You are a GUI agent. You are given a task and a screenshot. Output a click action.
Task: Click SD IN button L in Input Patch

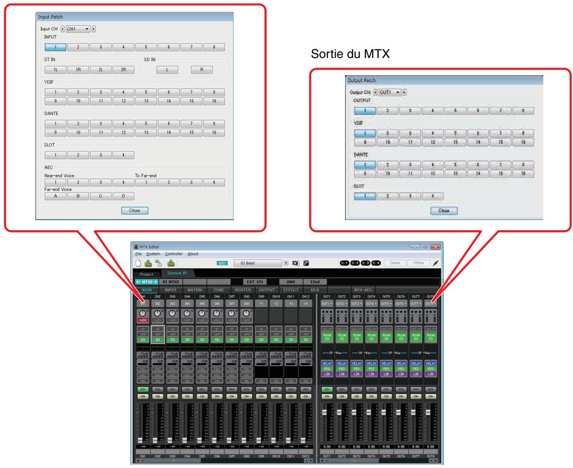(x=167, y=70)
